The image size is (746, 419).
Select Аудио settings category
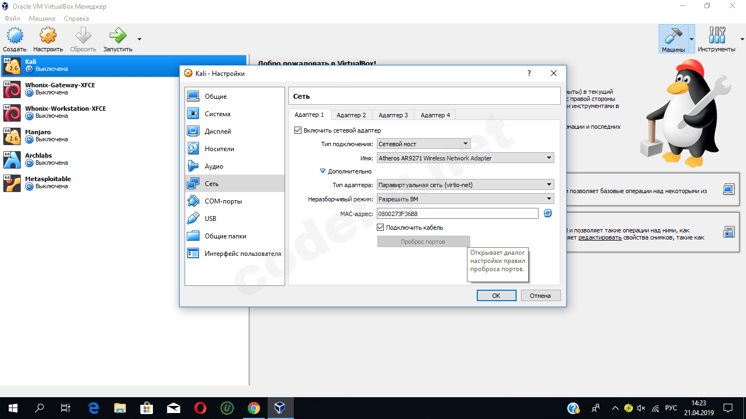[214, 166]
